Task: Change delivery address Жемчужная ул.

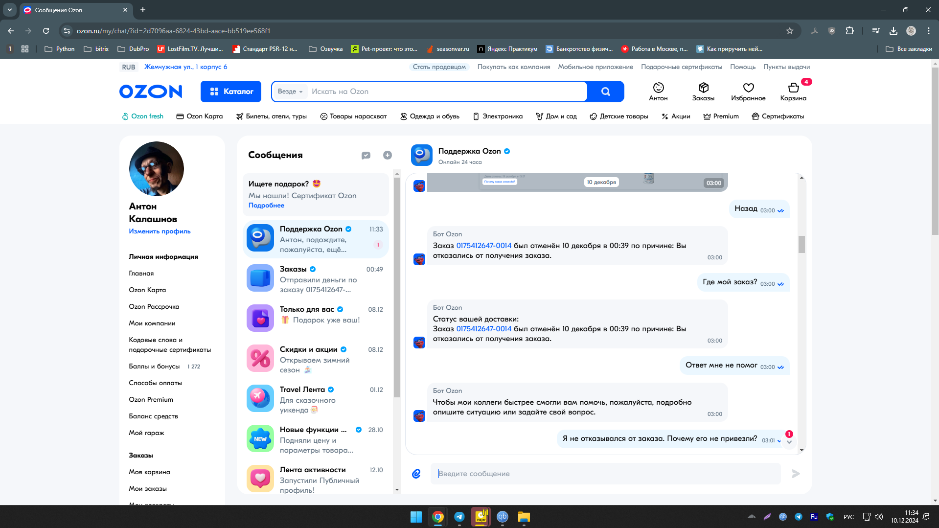Action: (185, 67)
